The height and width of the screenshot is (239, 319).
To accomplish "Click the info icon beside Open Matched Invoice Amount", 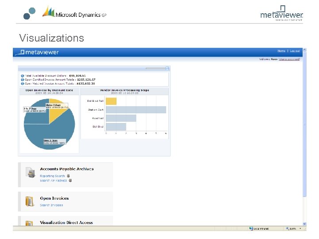I will [x=23, y=84].
